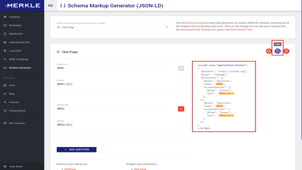Click the SEO Services M icon
Viewport: 302px width, 170px height.
pyautogui.click(x=5, y=123)
